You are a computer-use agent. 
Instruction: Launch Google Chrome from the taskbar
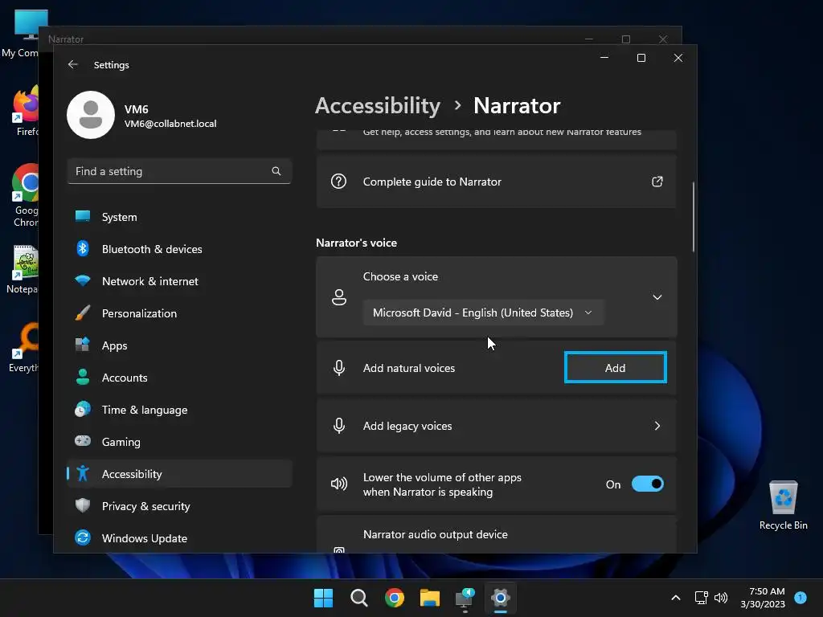click(394, 598)
